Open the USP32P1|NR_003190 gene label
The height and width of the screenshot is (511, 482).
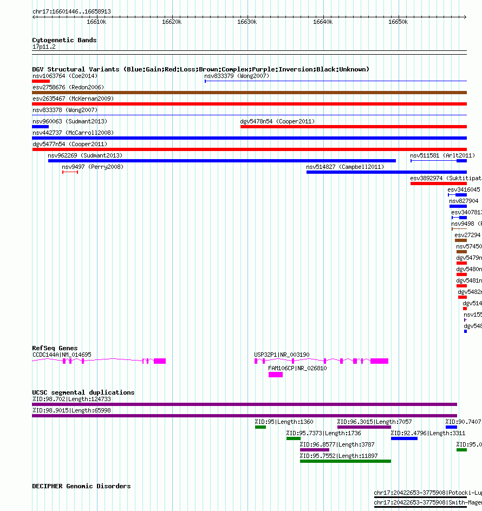pyautogui.click(x=282, y=355)
